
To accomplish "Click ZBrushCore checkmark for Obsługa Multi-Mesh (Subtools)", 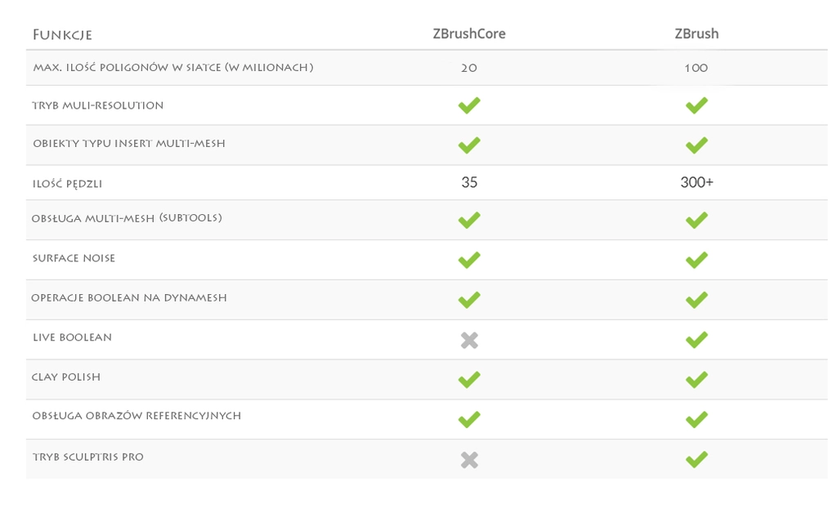I will tap(469, 221).
